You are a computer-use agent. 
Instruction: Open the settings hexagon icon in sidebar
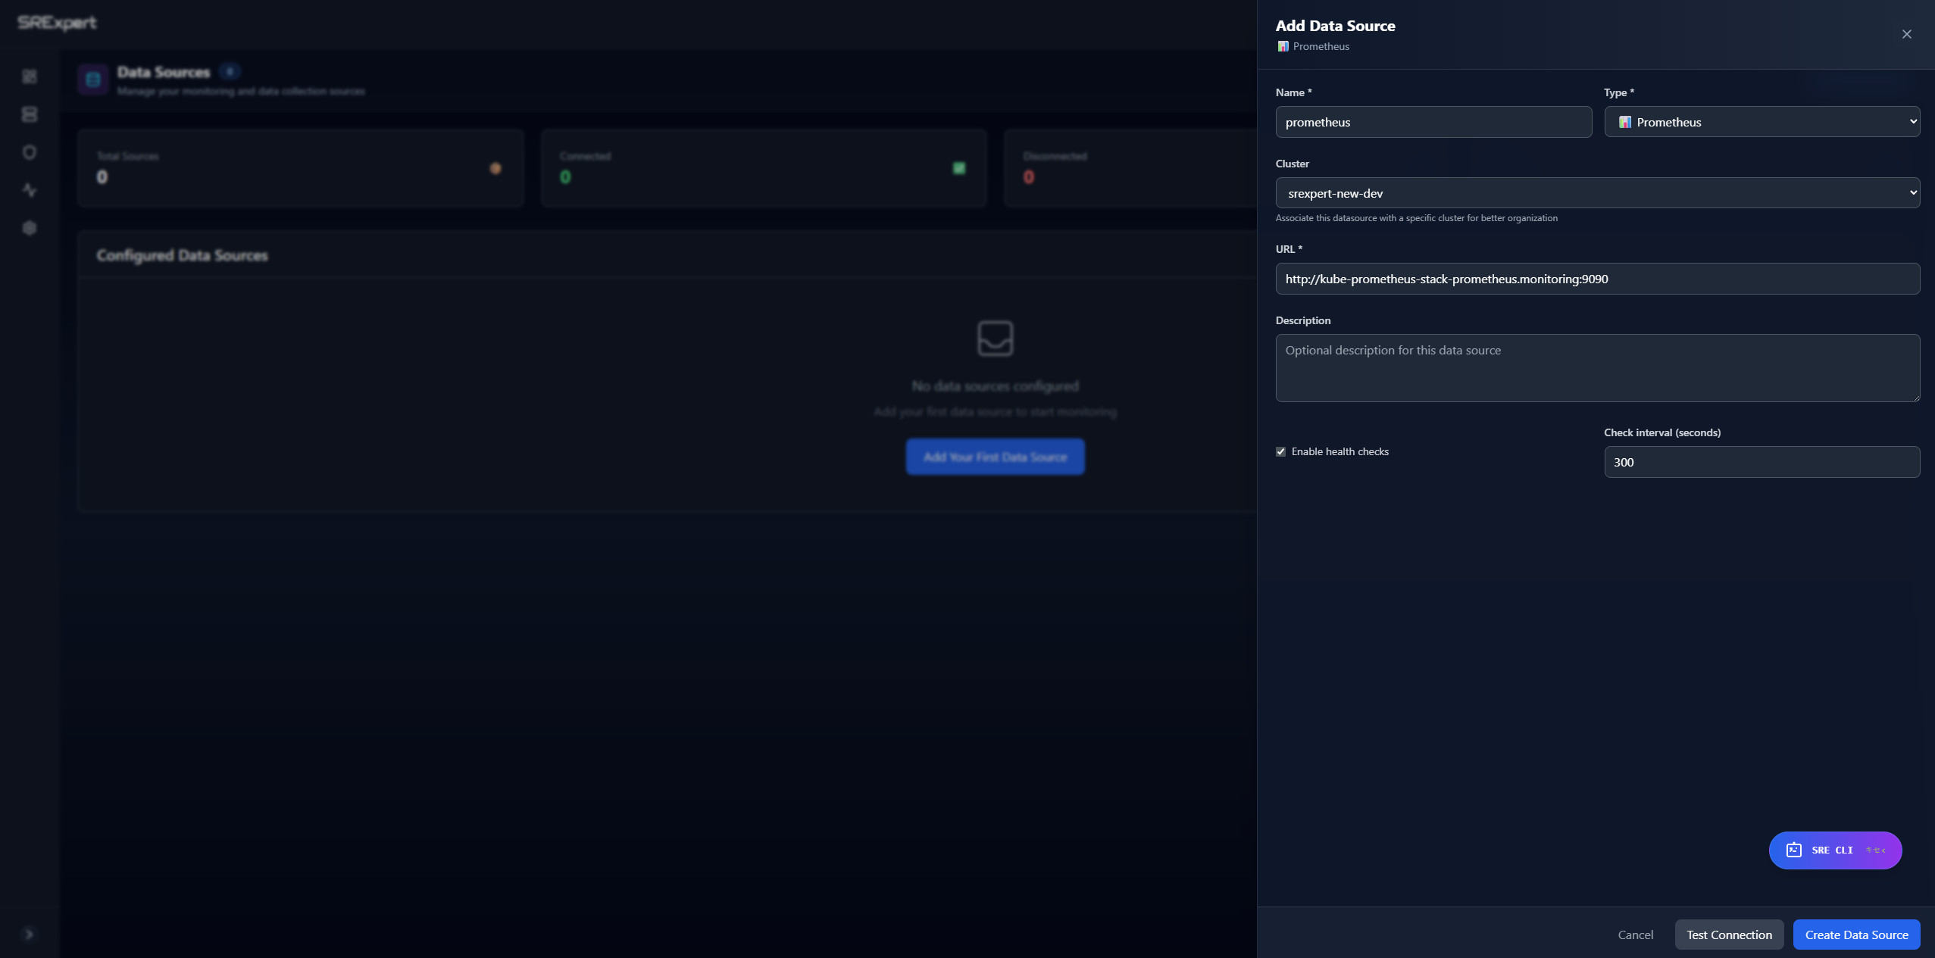point(30,228)
